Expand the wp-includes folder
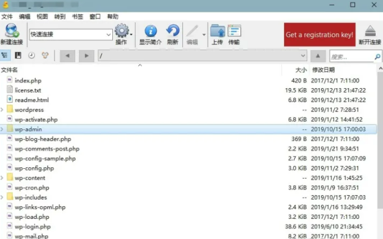383x239 pixels. 2,197
